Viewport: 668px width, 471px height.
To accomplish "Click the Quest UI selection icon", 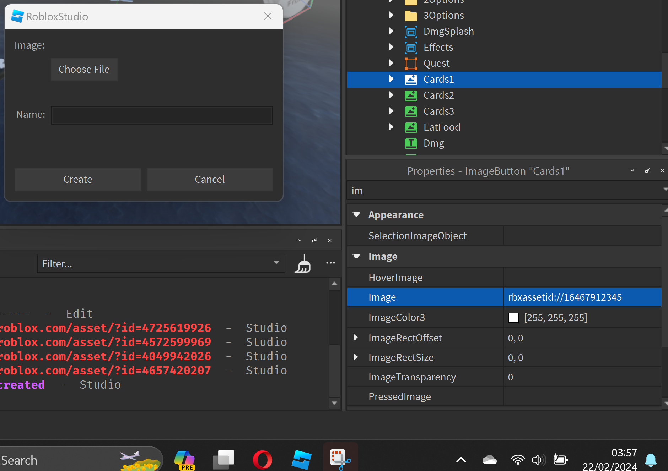I will pyautogui.click(x=411, y=63).
